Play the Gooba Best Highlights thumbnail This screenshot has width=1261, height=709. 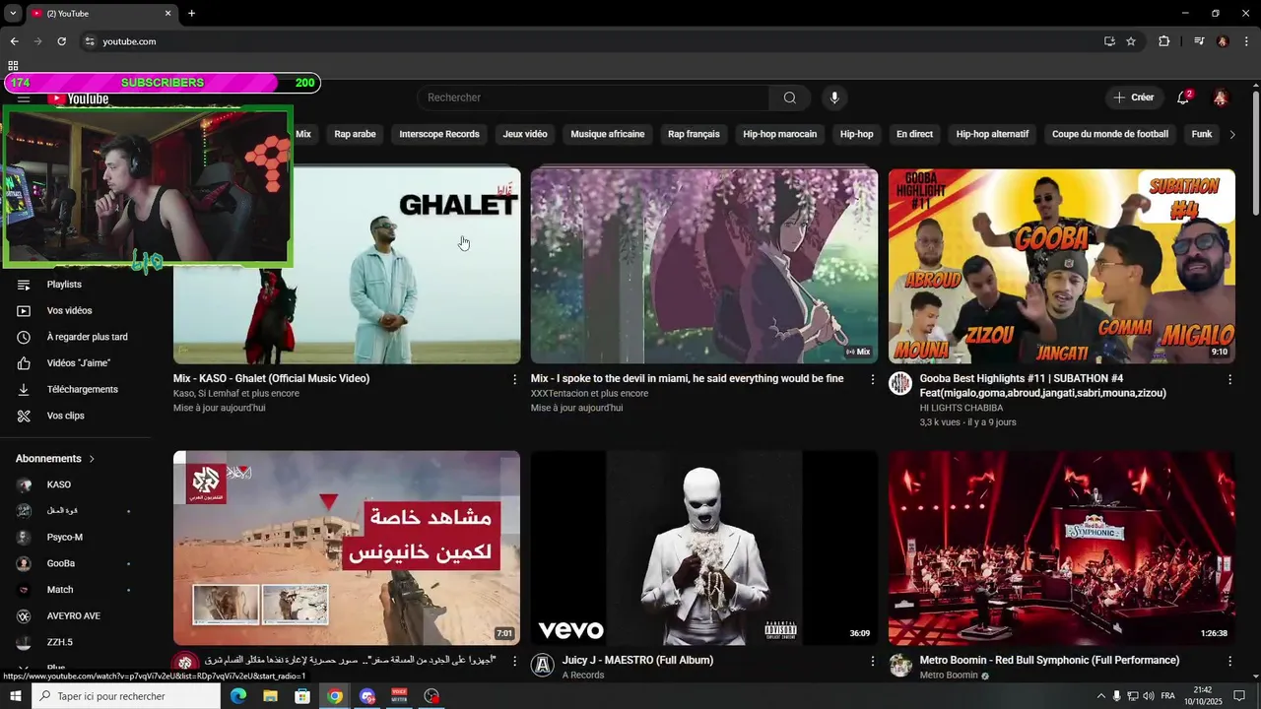tap(1062, 266)
